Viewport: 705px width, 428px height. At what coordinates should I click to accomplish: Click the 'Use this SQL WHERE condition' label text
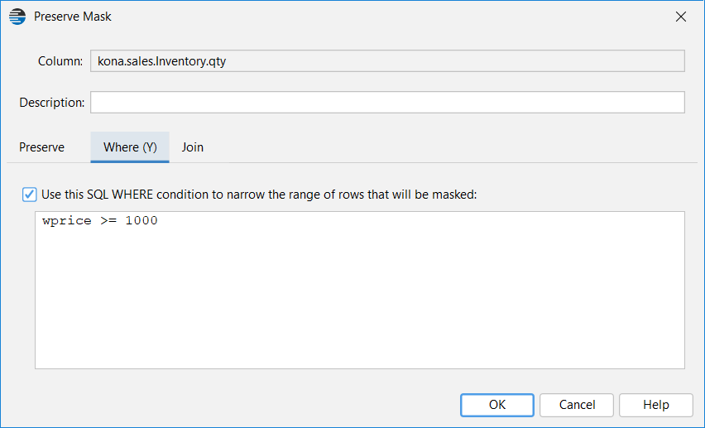tap(259, 195)
